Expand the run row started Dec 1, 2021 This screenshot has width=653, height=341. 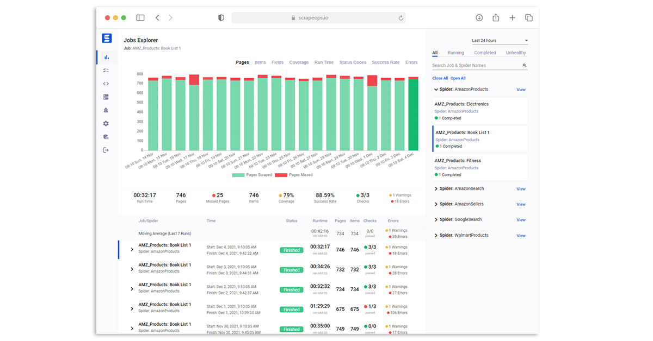[132, 309]
